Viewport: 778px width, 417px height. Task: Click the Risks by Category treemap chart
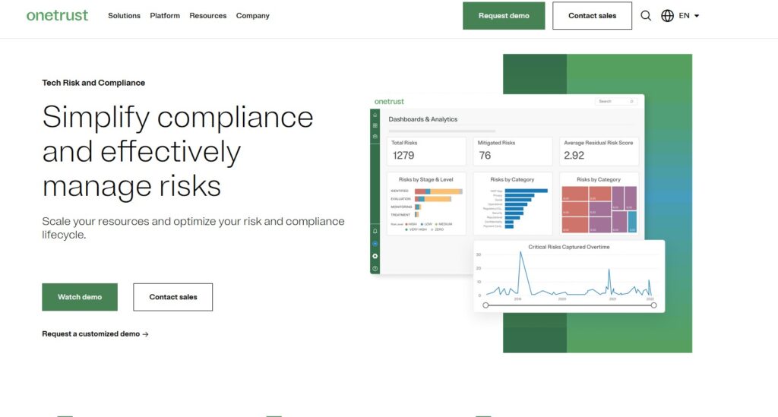[x=599, y=204]
